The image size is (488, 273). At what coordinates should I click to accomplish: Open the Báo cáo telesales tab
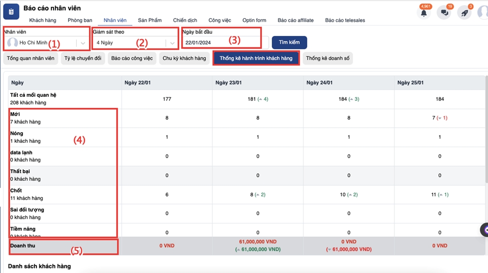345,20
